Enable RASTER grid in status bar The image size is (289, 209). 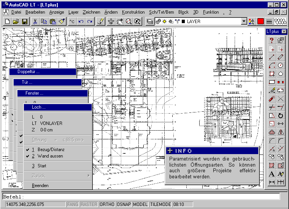(89, 204)
